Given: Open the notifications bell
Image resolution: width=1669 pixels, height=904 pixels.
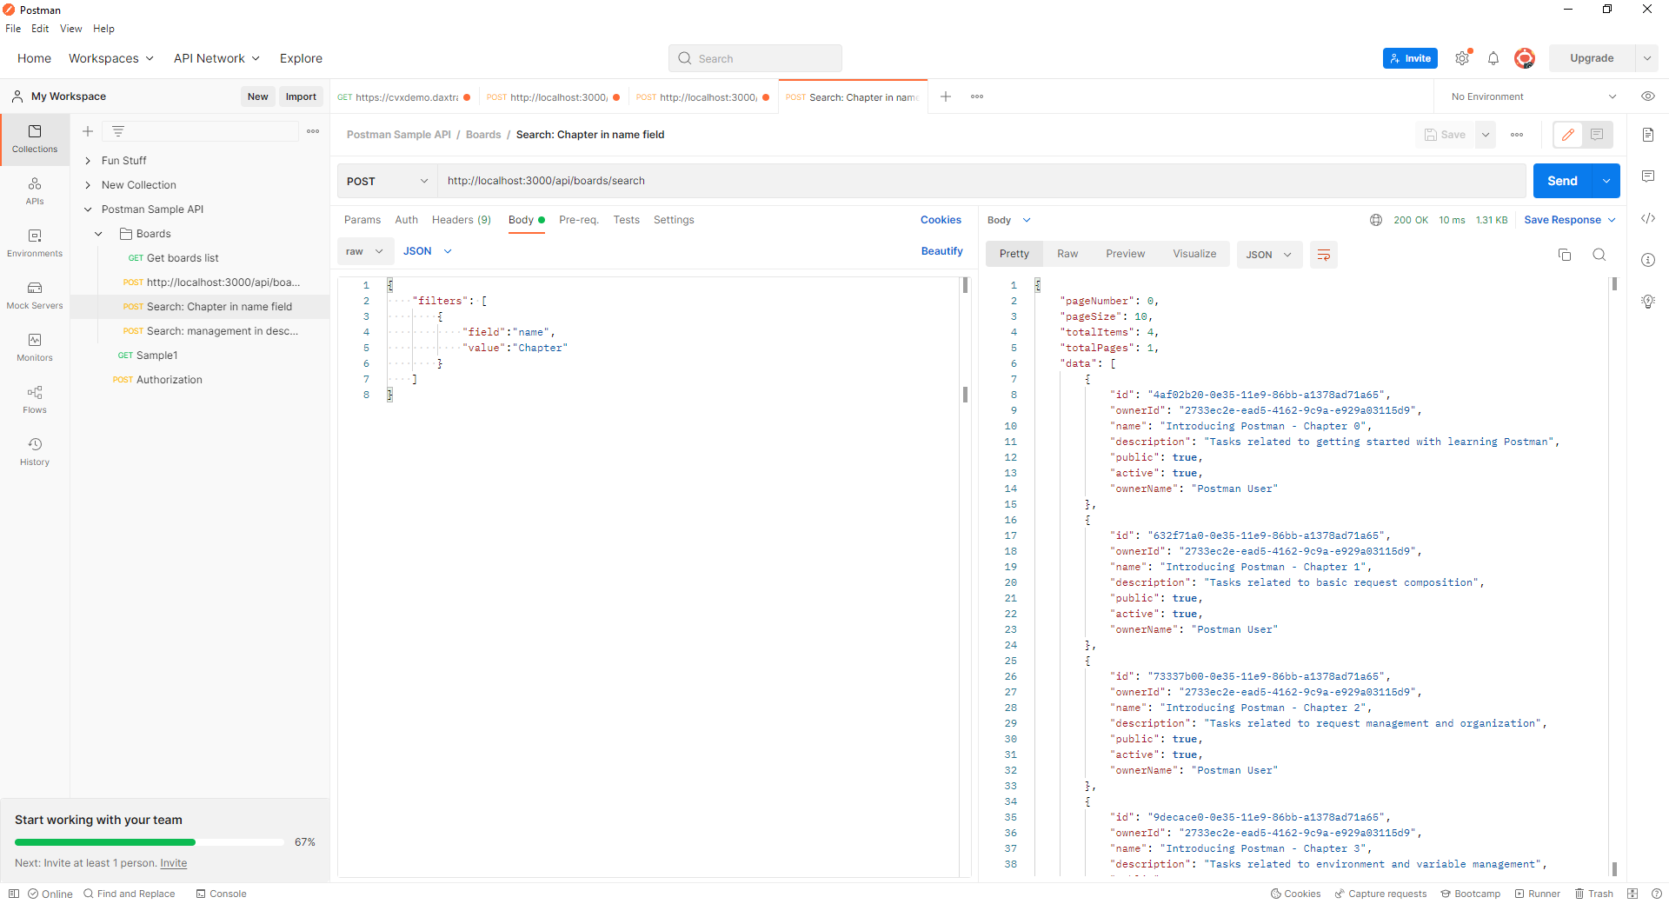Looking at the screenshot, I should point(1493,58).
